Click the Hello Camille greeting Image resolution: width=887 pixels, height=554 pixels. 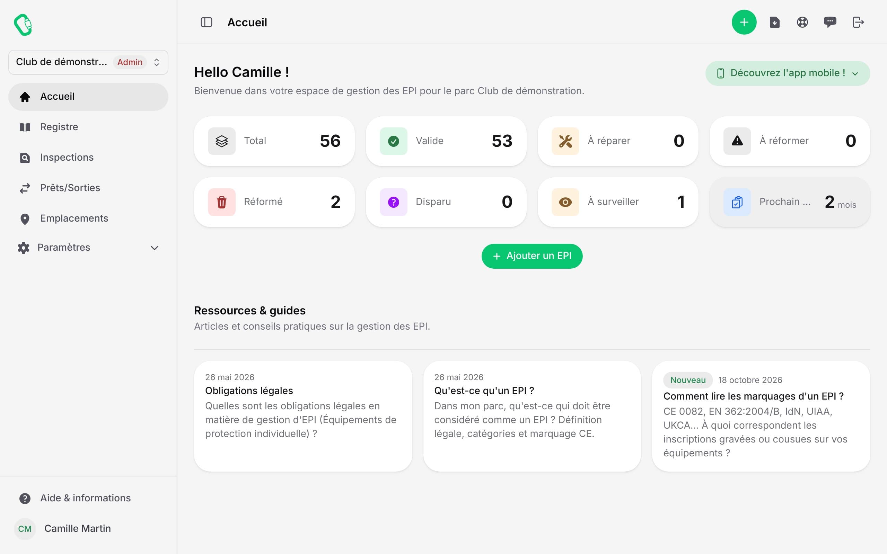(241, 72)
